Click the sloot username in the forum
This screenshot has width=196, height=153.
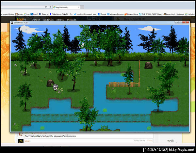(27, 141)
